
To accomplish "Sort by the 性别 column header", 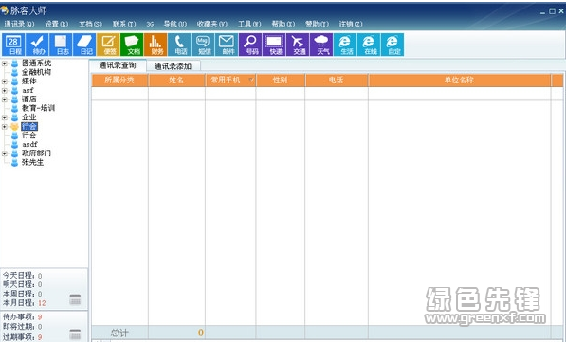I will 280,81.
